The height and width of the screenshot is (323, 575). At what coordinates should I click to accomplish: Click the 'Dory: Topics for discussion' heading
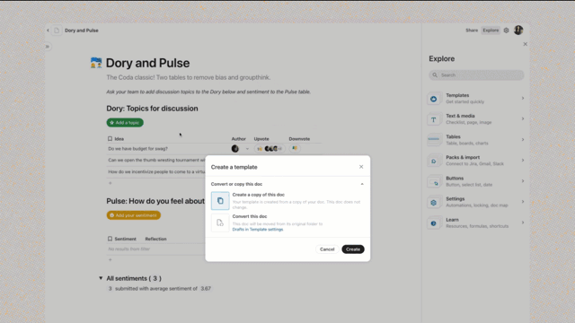[152, 109]
